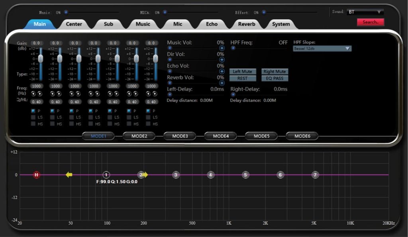This screenshot has height=237, width=408.
Task: Click EQ band 7 frequency decrease arrow
Action: click(x=148, y=94)
